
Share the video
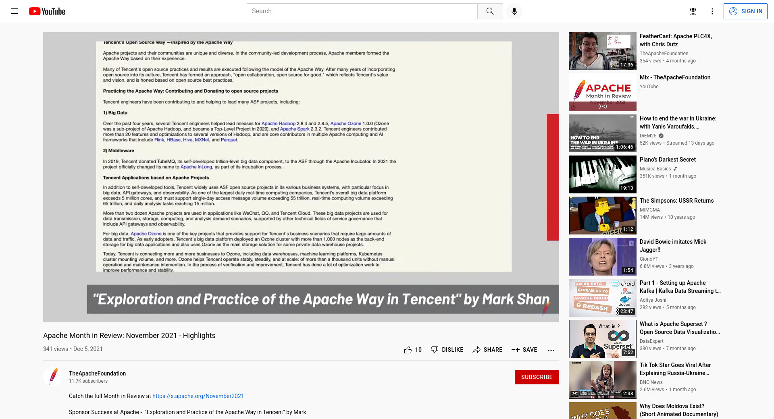click(487, 350)
